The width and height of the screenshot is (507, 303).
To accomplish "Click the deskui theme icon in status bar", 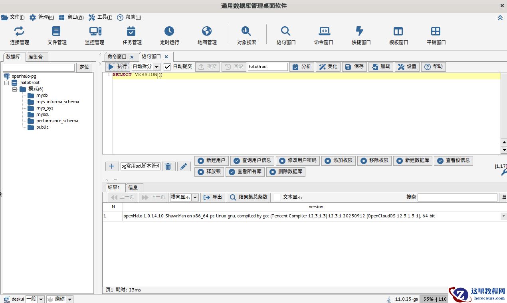I will (x=6, y=299).
